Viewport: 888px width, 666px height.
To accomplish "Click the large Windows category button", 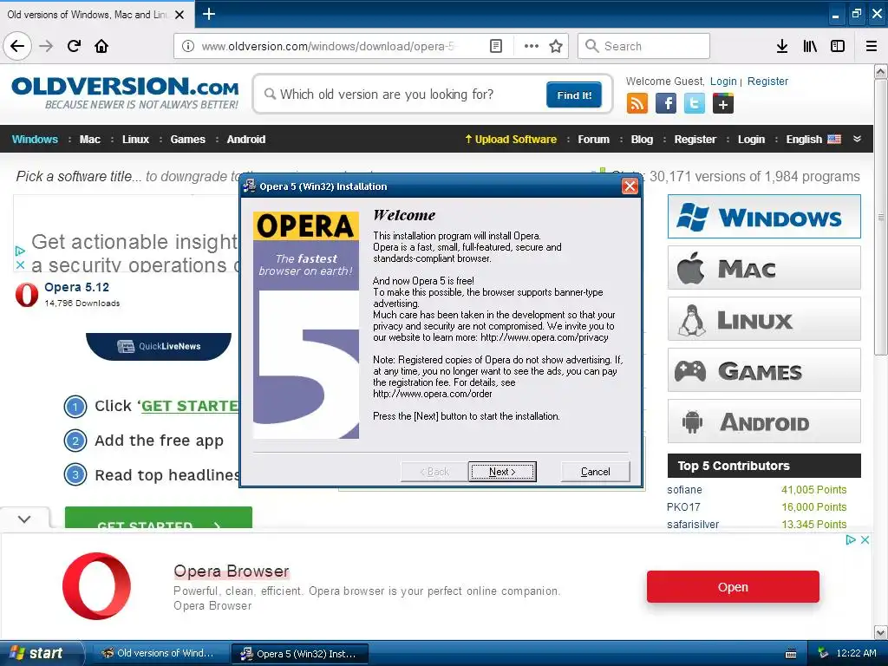I will (764, 216).
